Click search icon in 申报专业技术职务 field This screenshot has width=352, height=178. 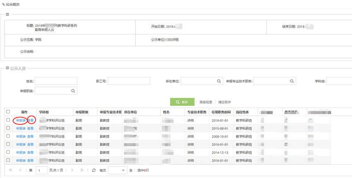pos(292,81)
